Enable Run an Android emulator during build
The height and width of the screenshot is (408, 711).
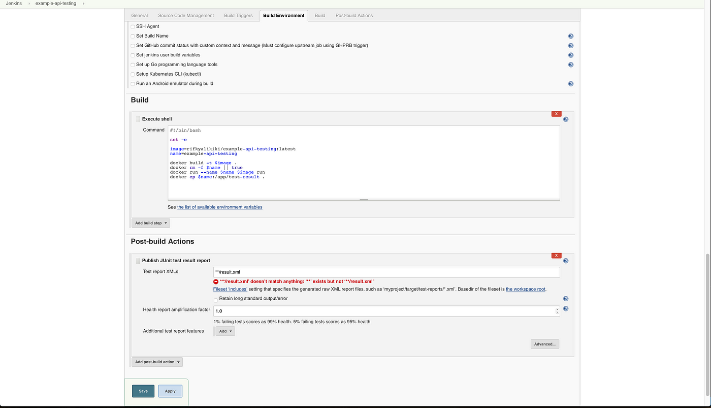[133, 84]
